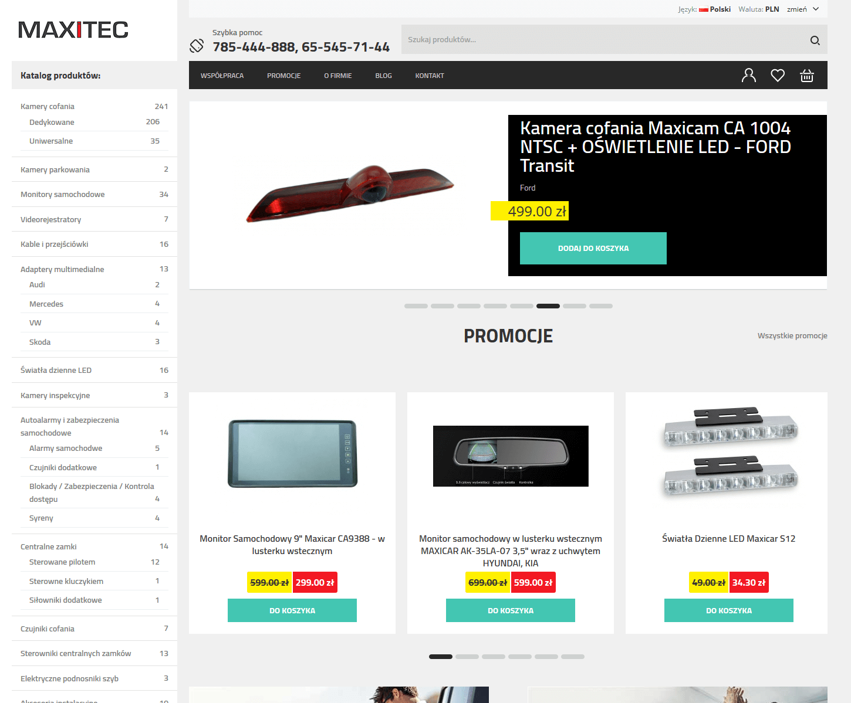Viewport: 851px width, 703px height.
Task: Click the search magnifier icon
Action: [x=815, y=40]
